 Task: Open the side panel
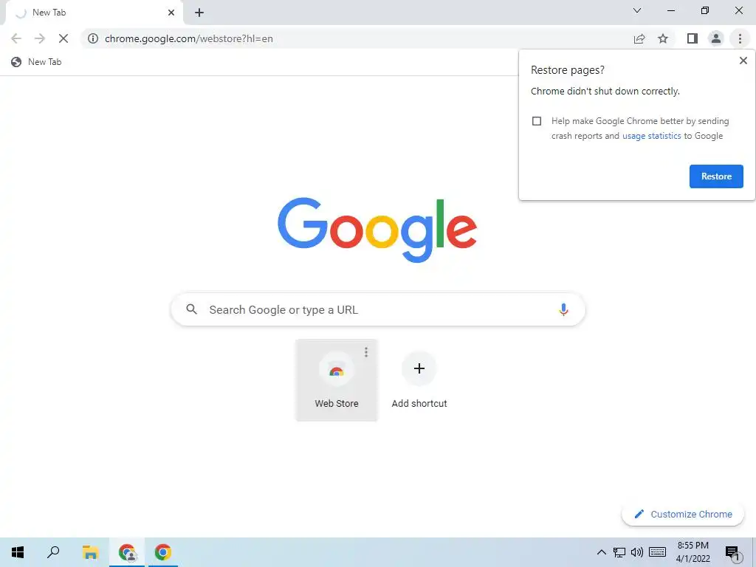click(693, 38)
